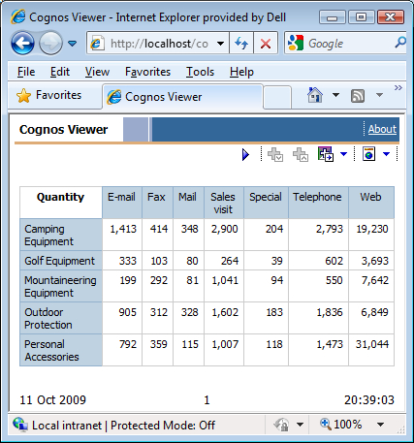414x443 pixels.
Task: Click into the Google search box
Action: pyautogui.click(x=350, y=44)
